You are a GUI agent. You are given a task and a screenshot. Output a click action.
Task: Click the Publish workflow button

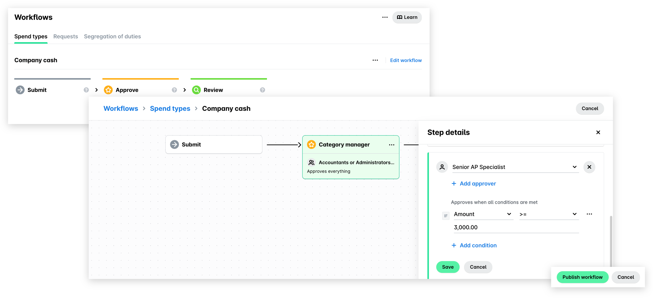[582, 277]
